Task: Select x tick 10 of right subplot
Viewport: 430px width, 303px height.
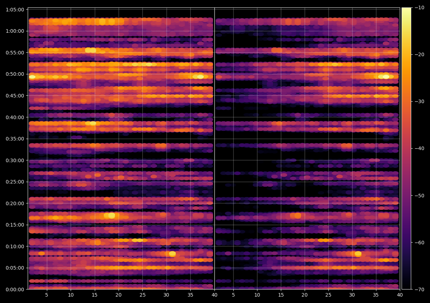Action: (x=257, y=295)
